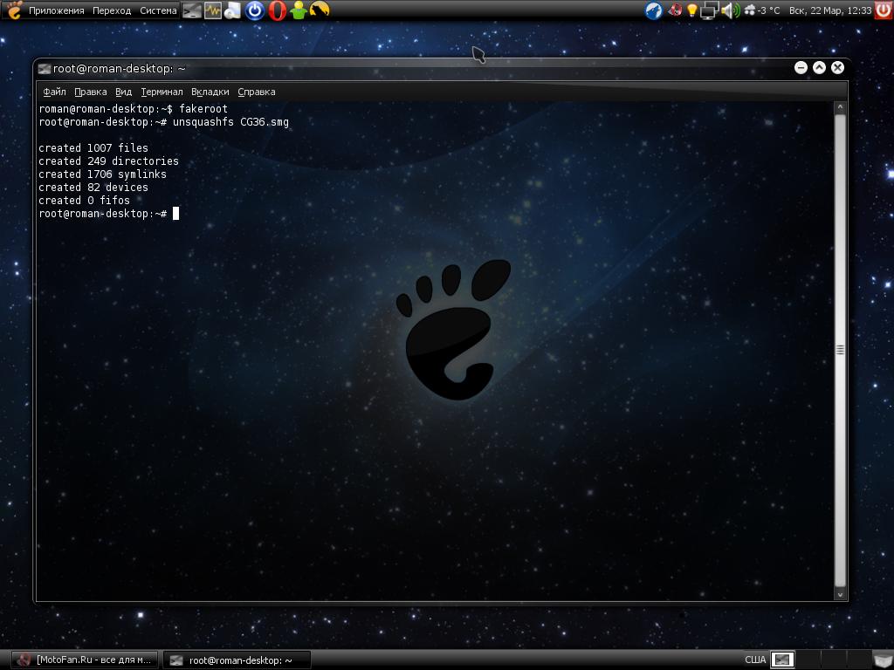Click the 'created 1007 files' output line
The height and width of the screenshot is (670, 894).
(x=93, y=148)
